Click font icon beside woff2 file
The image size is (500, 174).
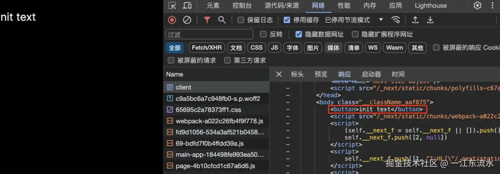coord(170,98)
